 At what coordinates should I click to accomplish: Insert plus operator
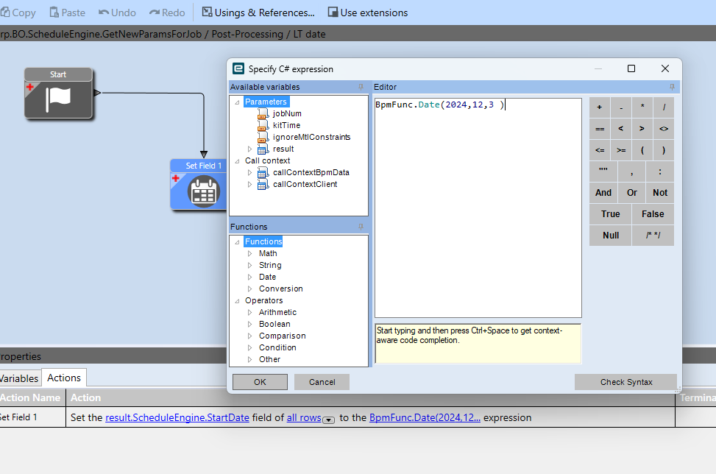click(x=600, y=107)
